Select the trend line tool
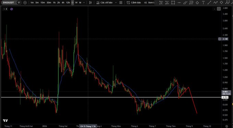The width and height of the screenshot is (233, 128). (209, 2)
